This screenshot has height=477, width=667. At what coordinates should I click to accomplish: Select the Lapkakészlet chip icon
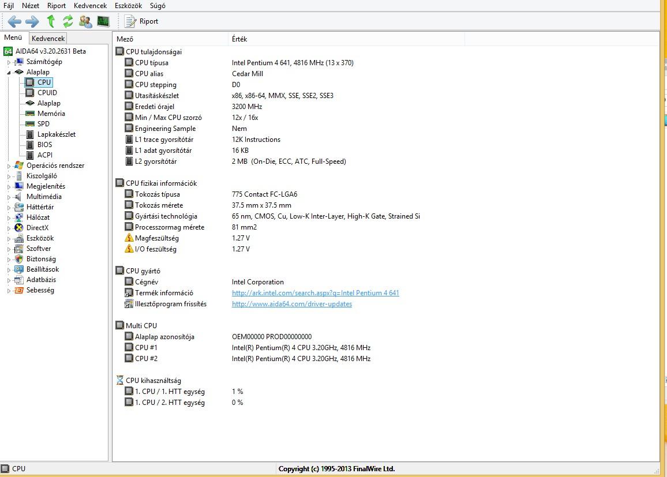[x=30, y=134]
